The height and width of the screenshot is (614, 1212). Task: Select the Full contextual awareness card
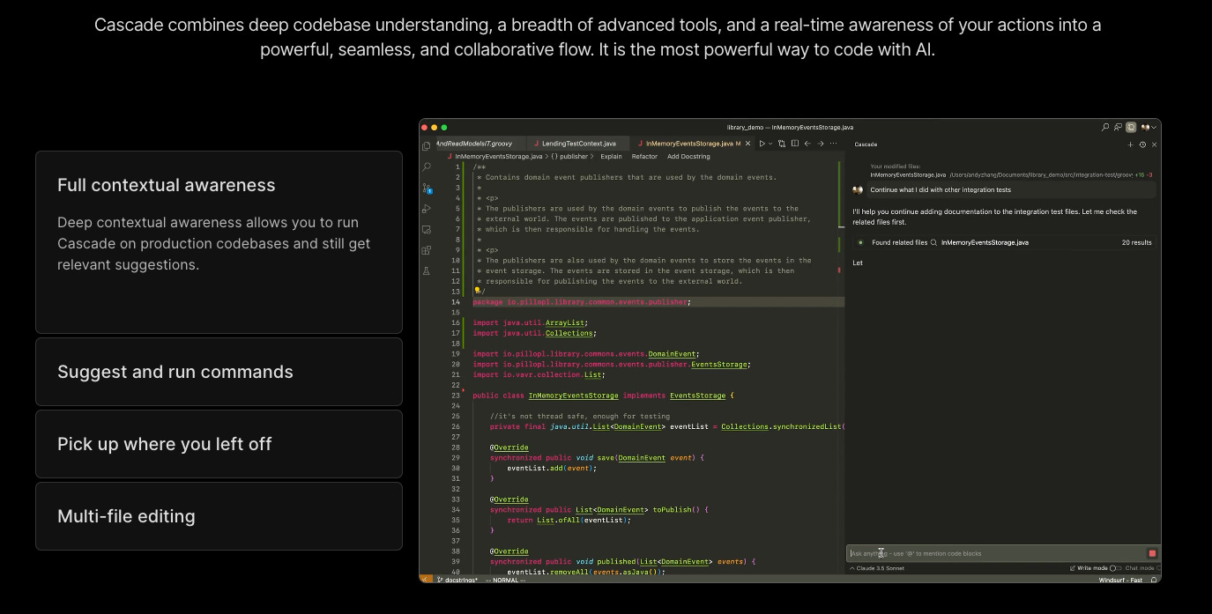pos(219,242)
